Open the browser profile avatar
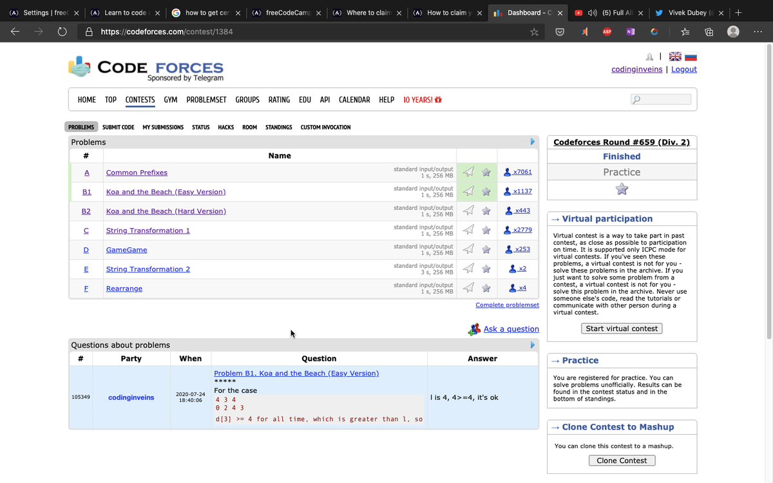773x483 pixels. click(733, 32)
